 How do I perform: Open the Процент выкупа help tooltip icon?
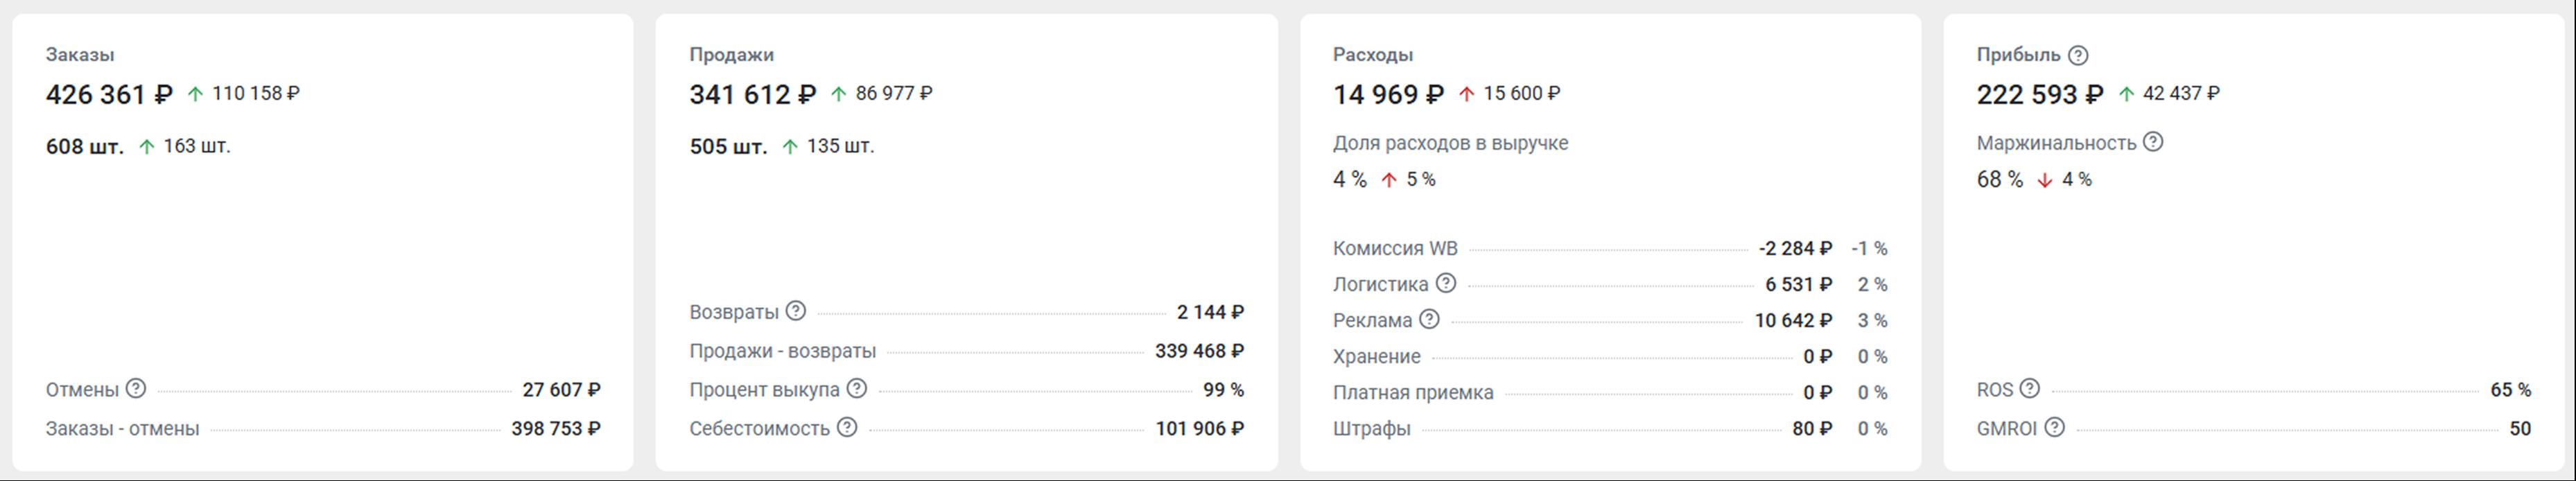click(x=857, y=389)
